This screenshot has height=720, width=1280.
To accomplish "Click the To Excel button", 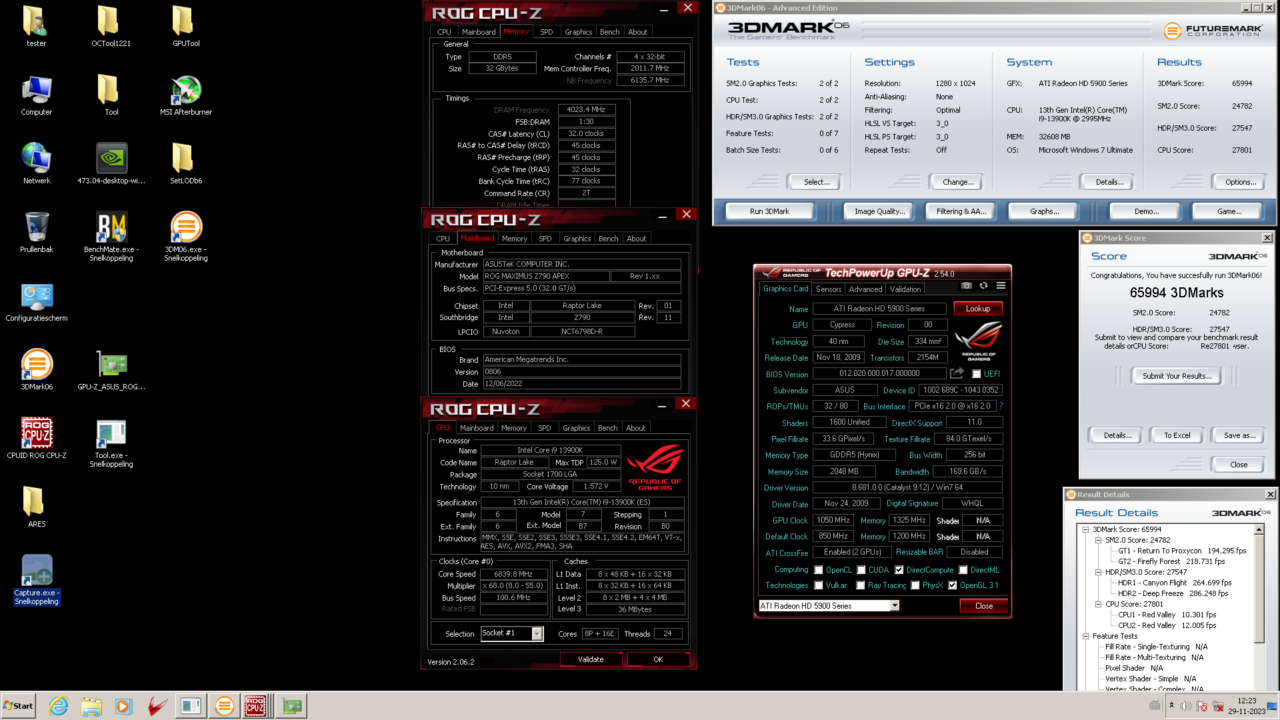I will (1177, 435).
